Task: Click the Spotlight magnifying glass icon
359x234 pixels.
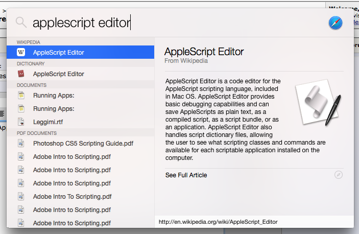Action: 21,22
